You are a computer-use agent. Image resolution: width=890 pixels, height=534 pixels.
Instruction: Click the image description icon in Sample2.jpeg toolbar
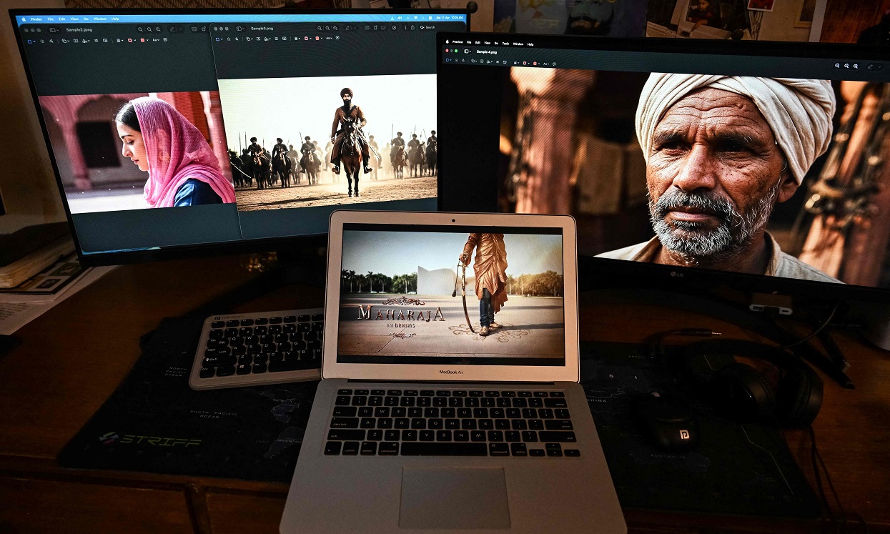[x=165, y=40]
